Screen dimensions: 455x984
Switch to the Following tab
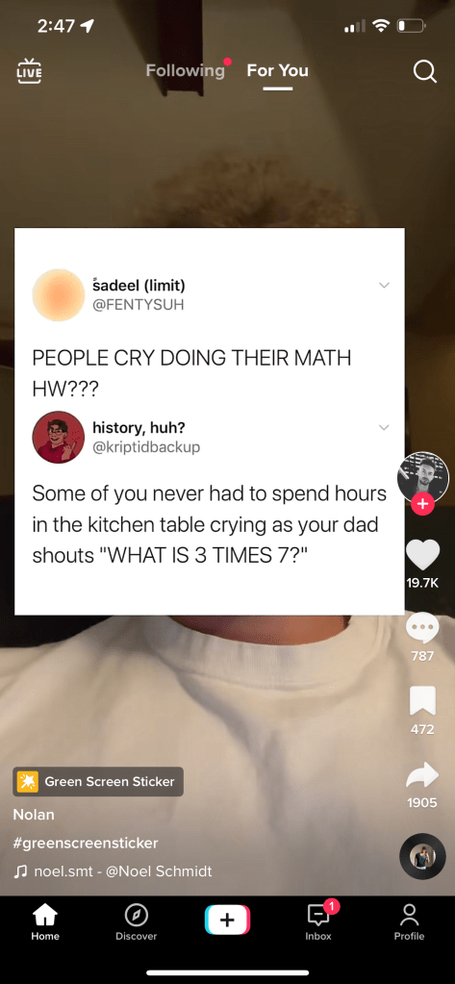pos(185,70)
